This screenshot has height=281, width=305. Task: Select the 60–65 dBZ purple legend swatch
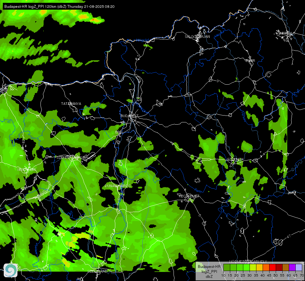pos(292,267)
